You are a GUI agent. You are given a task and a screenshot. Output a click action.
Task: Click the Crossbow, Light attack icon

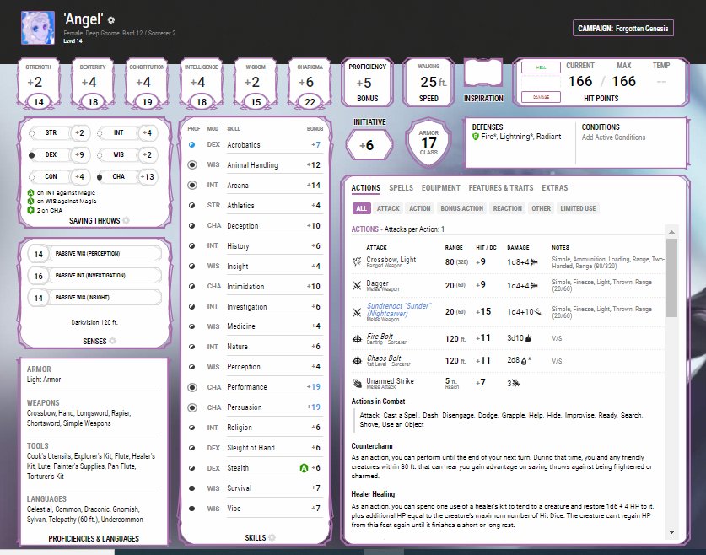coord(357,261)
